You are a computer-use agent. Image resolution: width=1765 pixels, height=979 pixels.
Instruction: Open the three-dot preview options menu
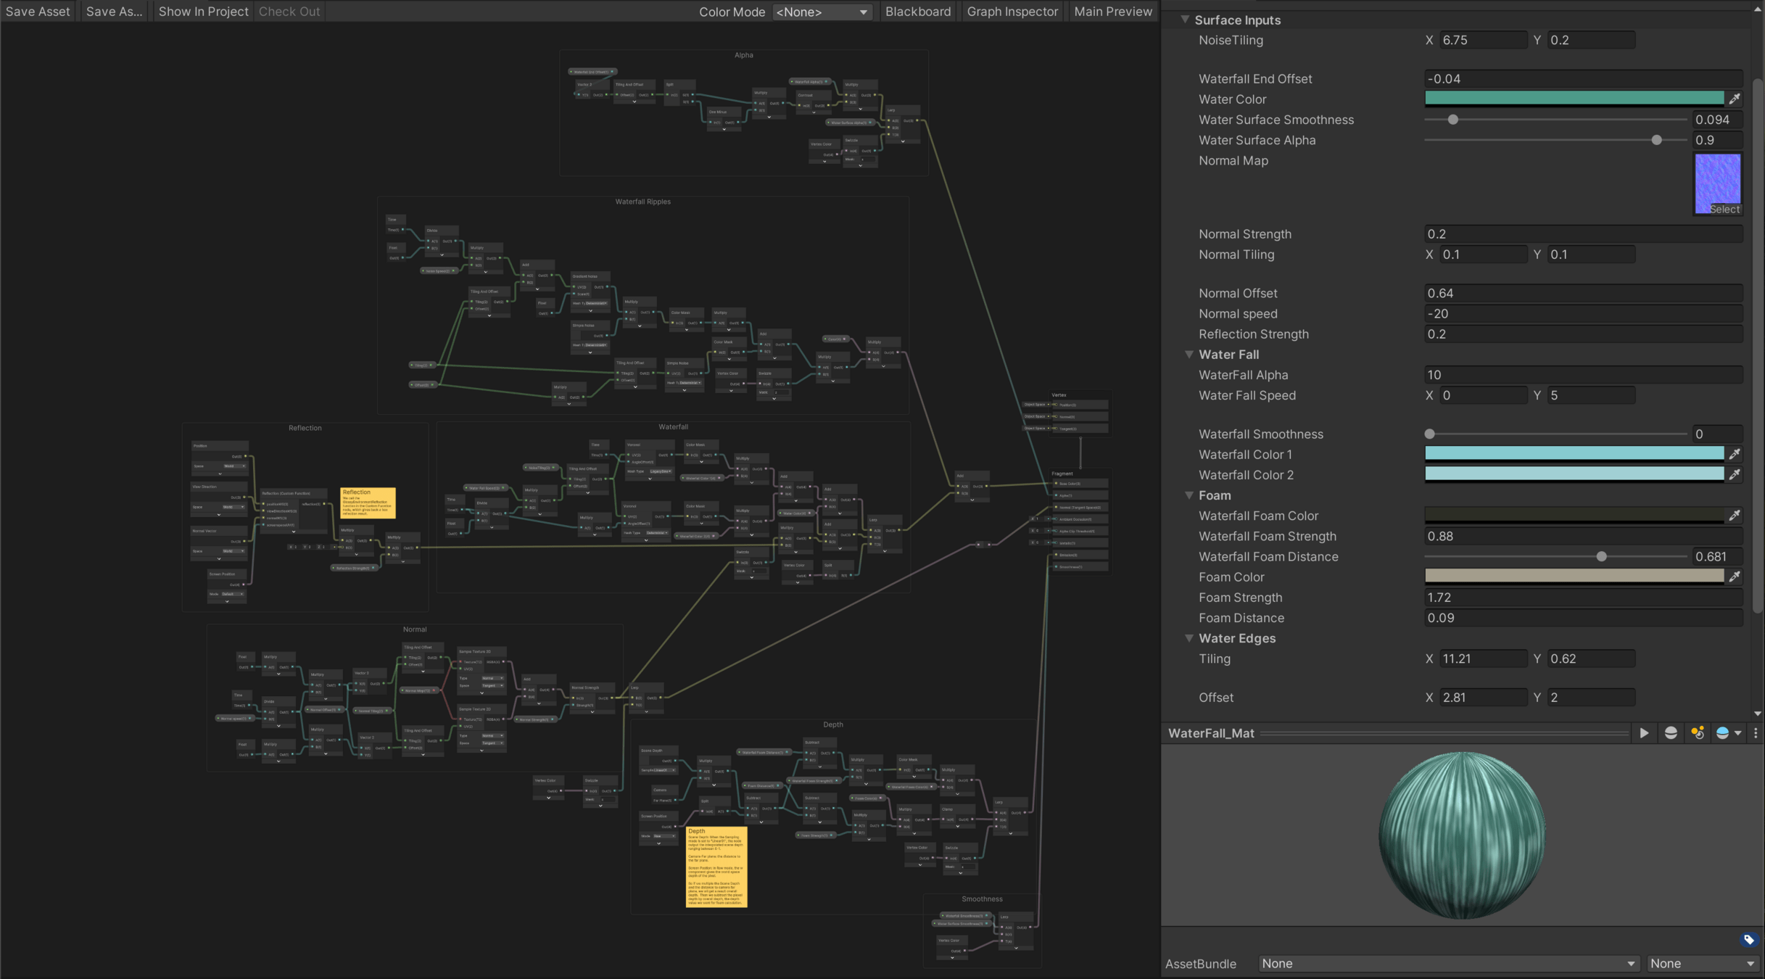click(1756, 733)
